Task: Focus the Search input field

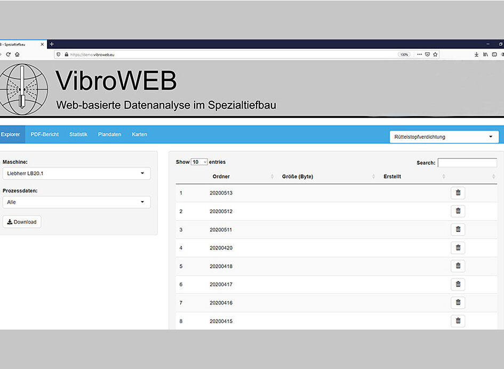Action: pos(467,163)
